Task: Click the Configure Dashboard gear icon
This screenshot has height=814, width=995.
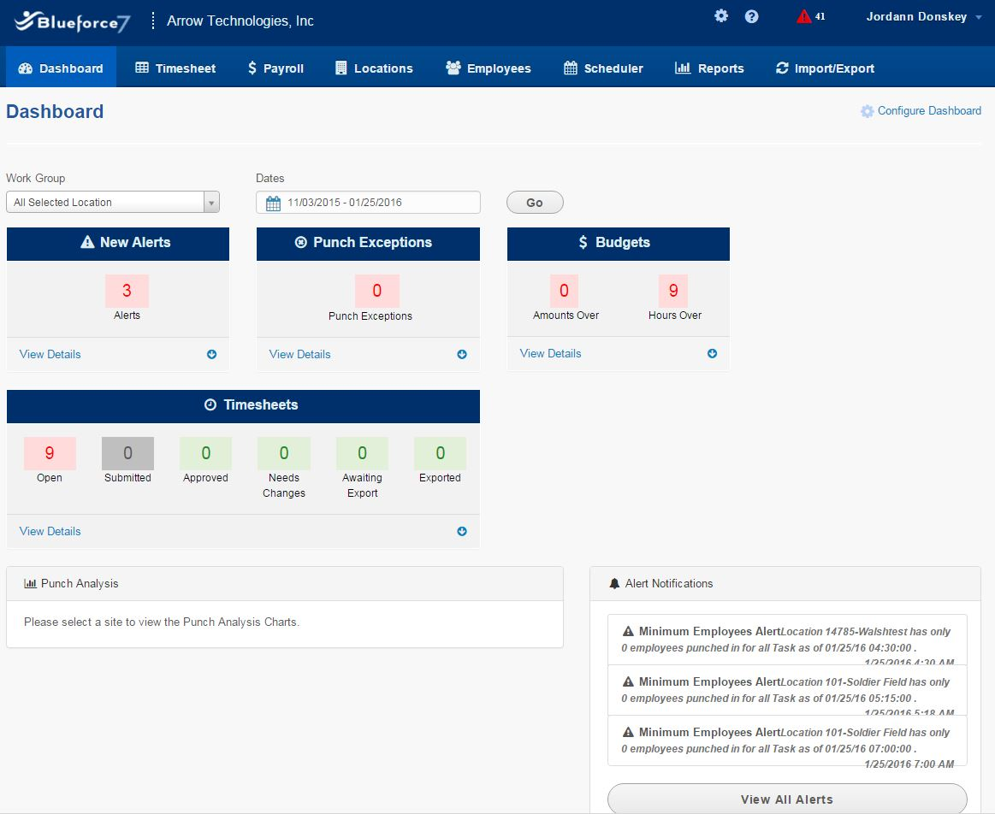Action: [867, 110]
